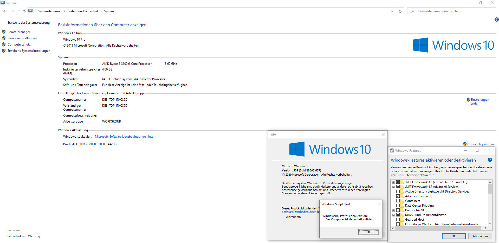Open help in the Windows-Features dialog

coord(490,160)
